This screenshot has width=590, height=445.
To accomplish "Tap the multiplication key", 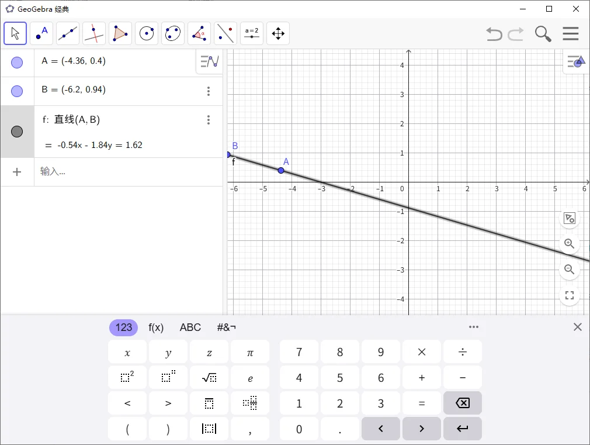I will tap(422, 352).
